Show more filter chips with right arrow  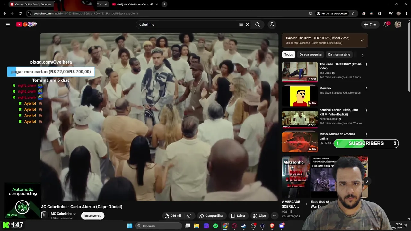pos(363,56)
